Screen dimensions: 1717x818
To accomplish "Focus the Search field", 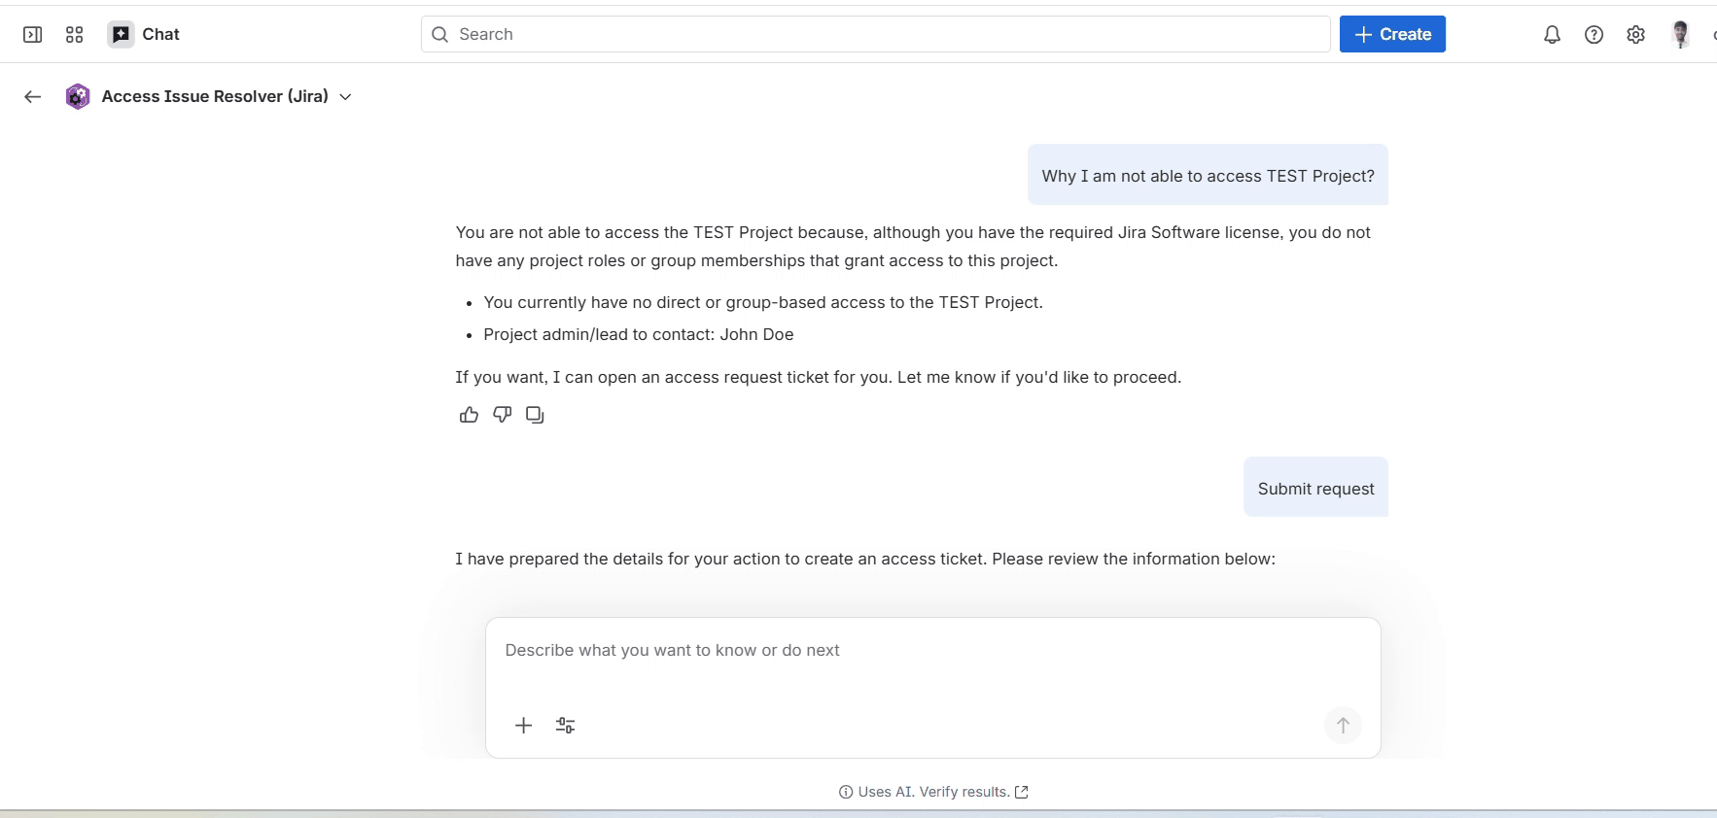I will [x=875, y=34].
